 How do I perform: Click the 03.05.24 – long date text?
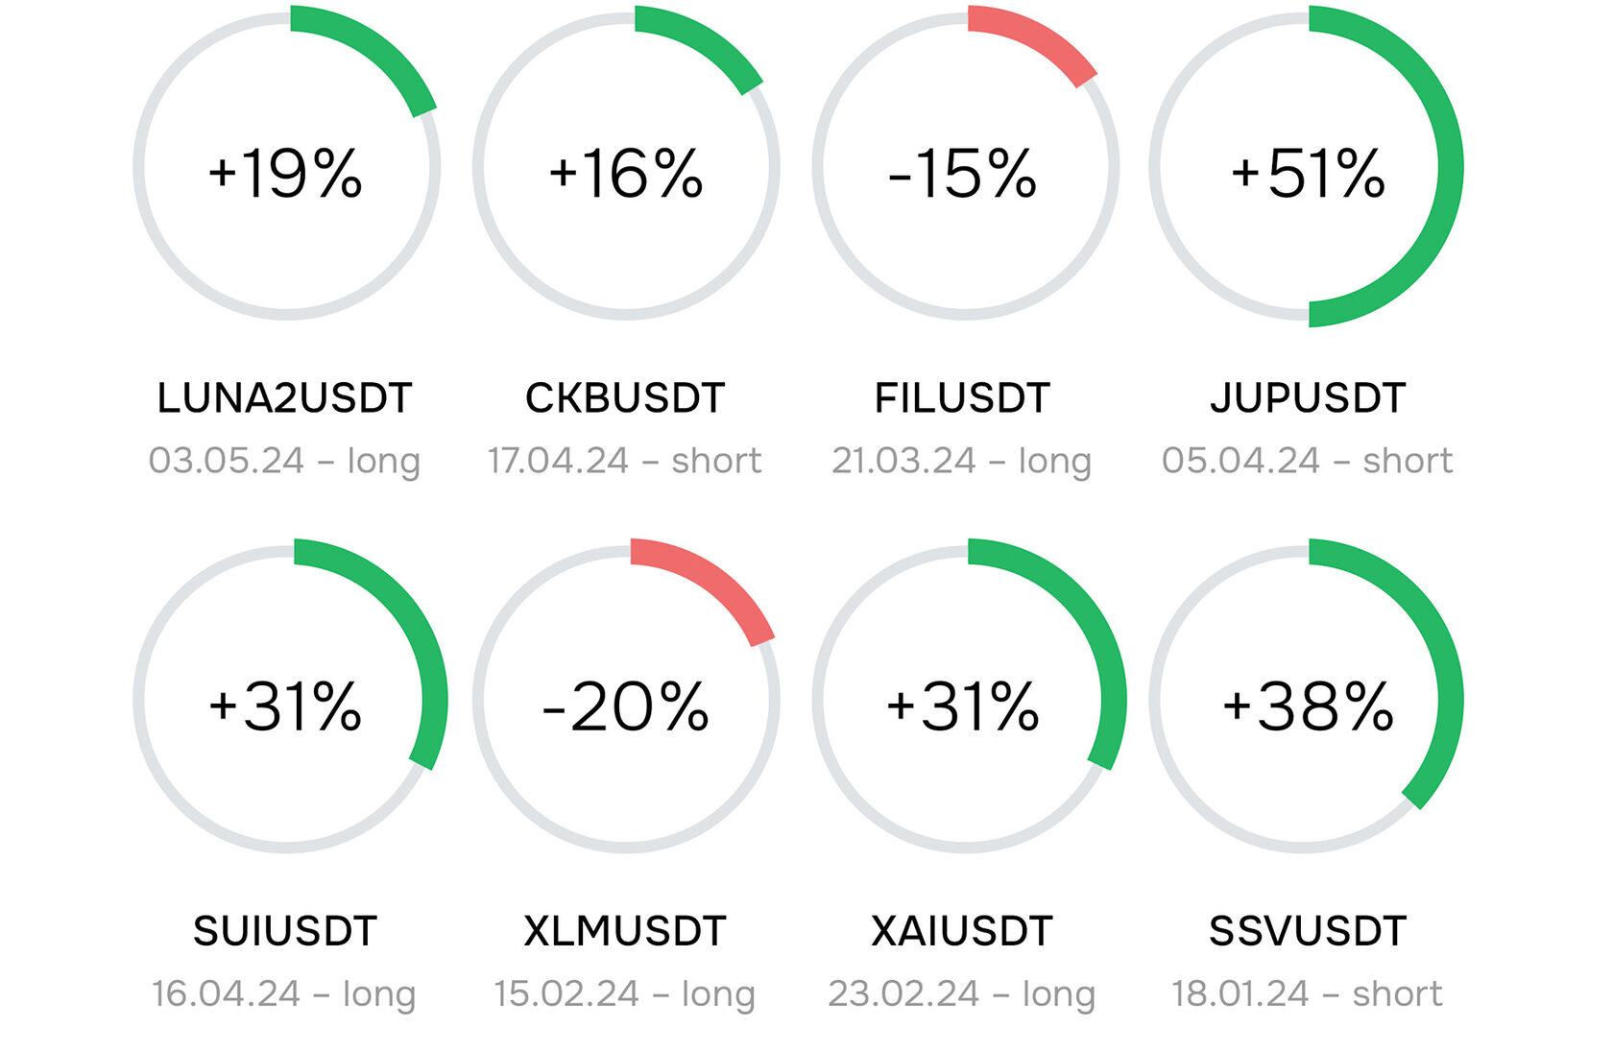[x=284, y=461]
